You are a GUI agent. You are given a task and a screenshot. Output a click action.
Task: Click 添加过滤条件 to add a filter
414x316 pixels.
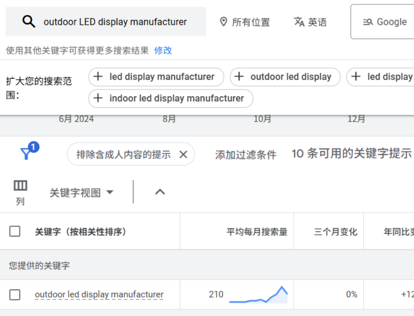(x=246, y=155)
